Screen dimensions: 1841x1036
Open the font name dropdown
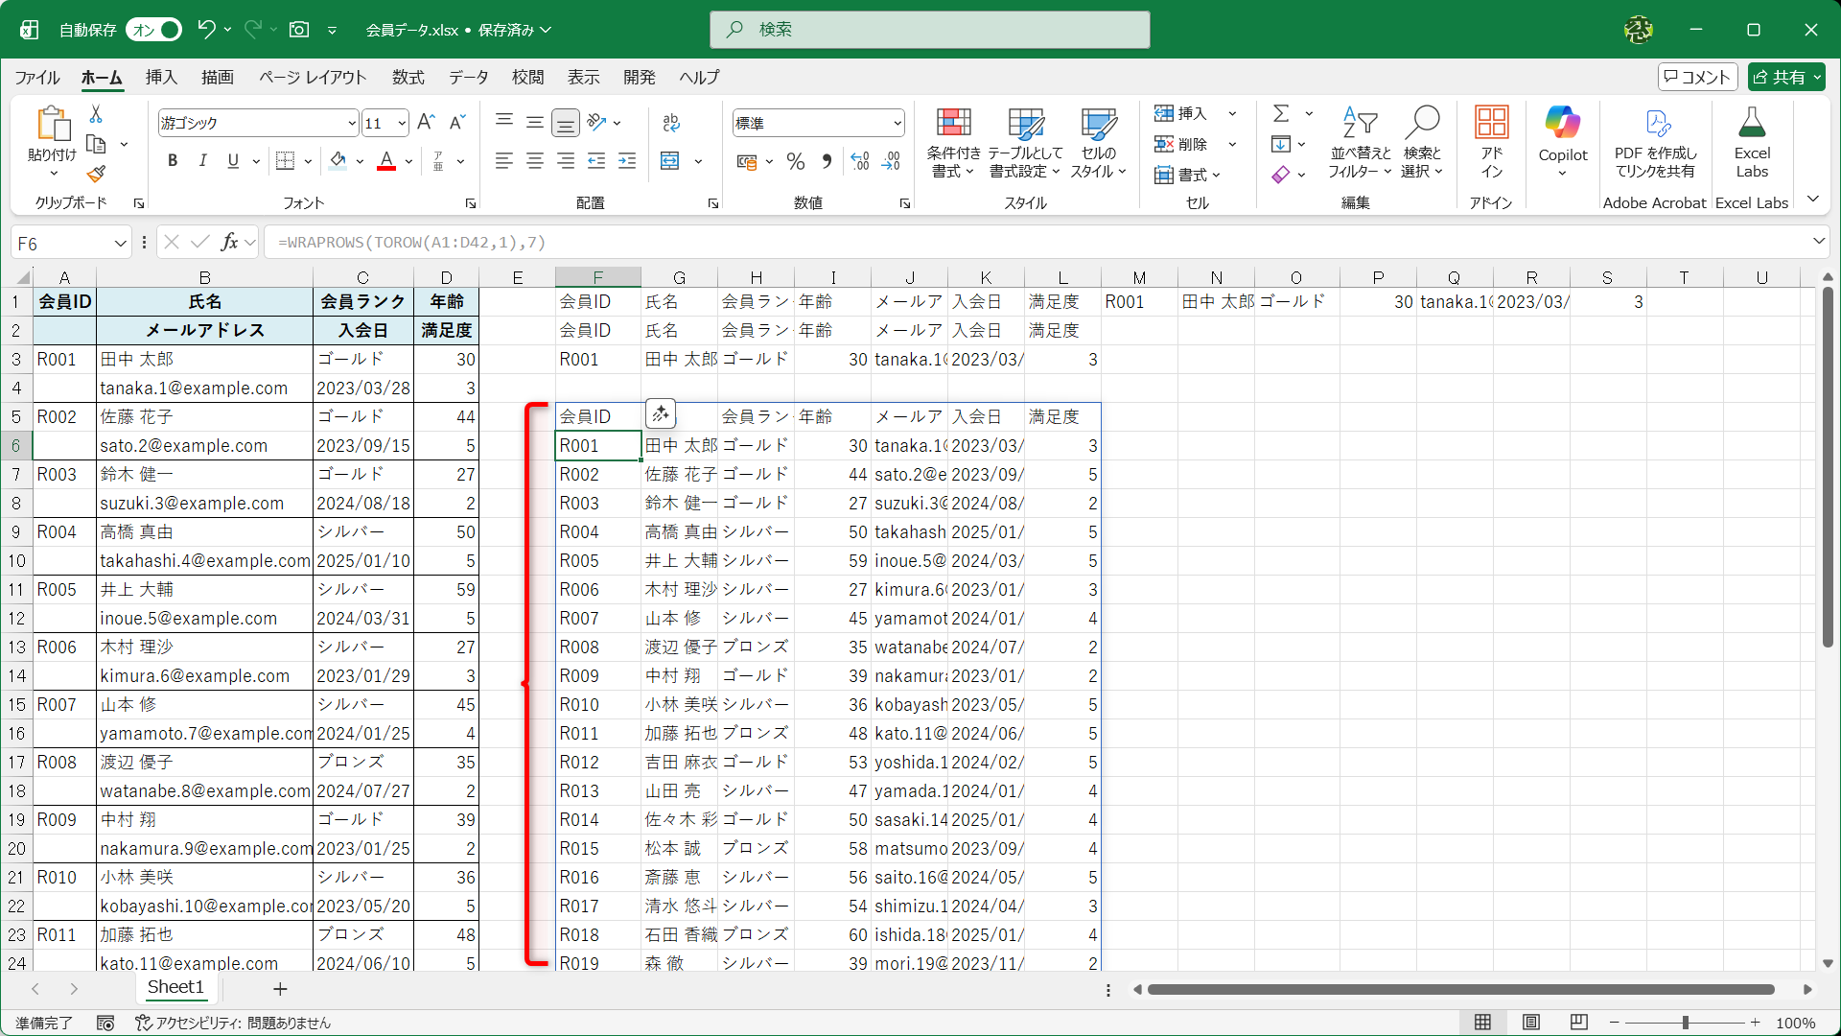click(352, 124)
